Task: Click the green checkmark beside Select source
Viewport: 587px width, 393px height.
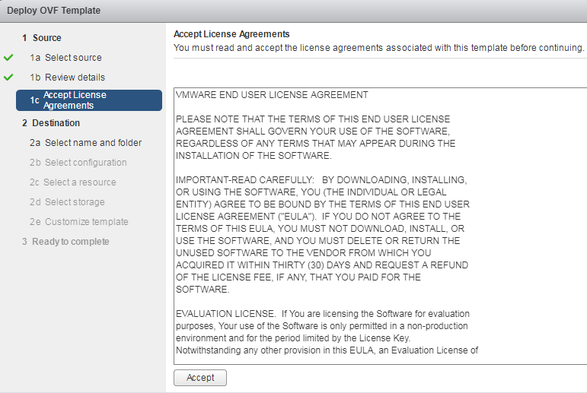Action: click(8, 58)
